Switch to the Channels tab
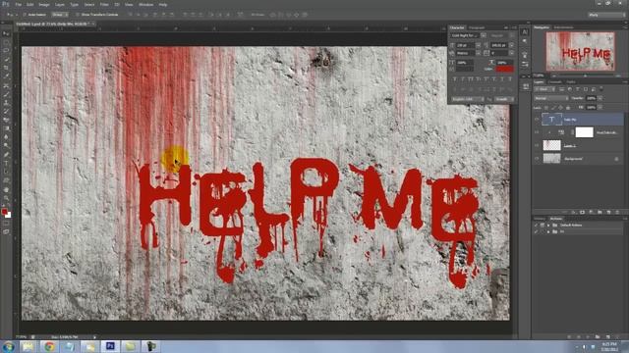Screen dimensions: 629x353 pos(555,82)
